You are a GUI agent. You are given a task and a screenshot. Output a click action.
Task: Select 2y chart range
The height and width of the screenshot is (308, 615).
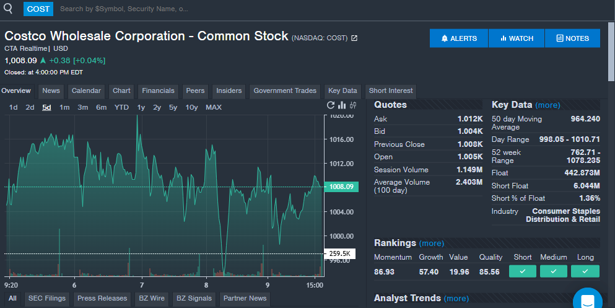click(157, 107)
